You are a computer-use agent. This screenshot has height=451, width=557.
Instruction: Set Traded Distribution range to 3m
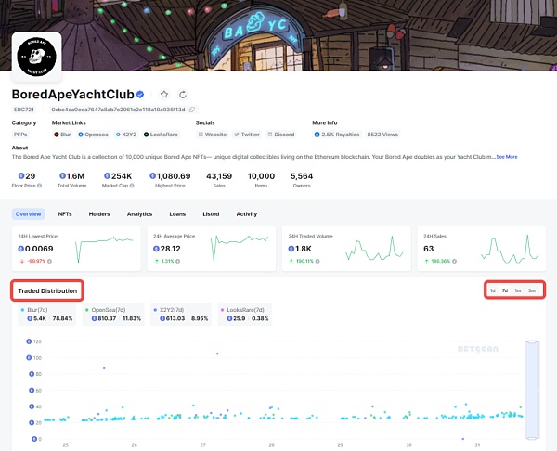[531, 290]
